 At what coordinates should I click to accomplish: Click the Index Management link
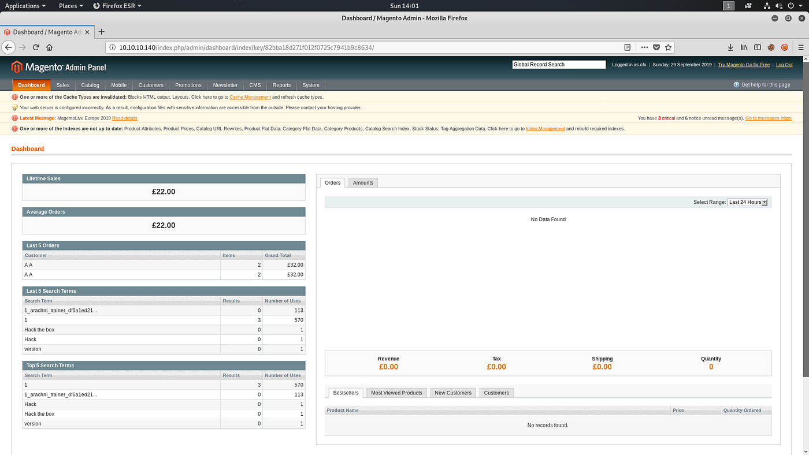(x=545, y=129)
